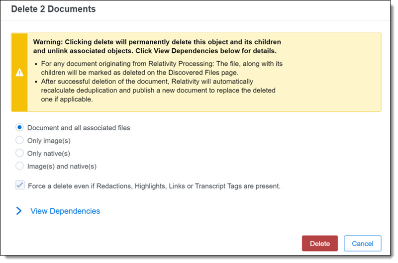This screenshot has width=398, height=263.
Task: Click the recalculate deduplication bullet point text
Action: point(158,90)
